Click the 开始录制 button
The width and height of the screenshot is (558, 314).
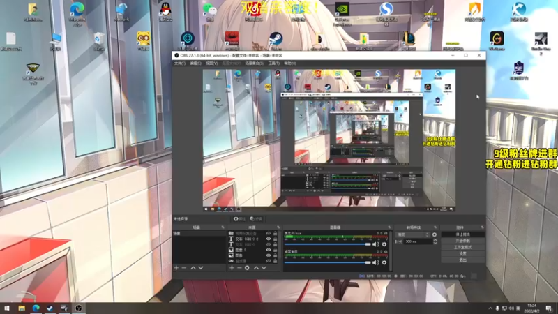point(462,241)
